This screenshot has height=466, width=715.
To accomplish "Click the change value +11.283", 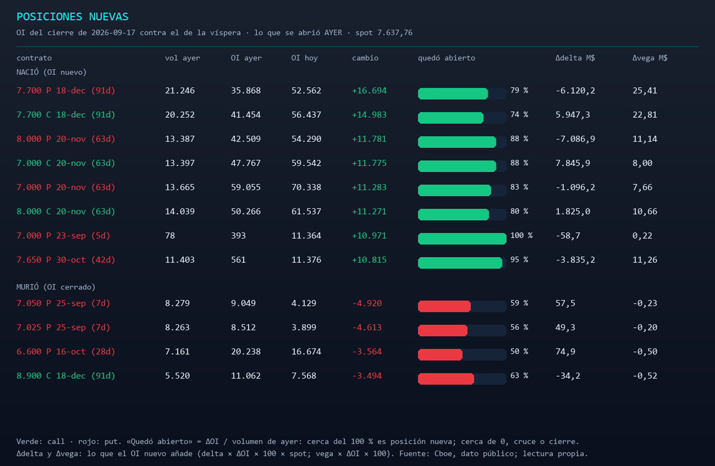I will pos(369,187).
